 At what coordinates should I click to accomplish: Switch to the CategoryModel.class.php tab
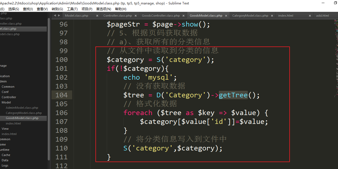[x=250, y=16]
